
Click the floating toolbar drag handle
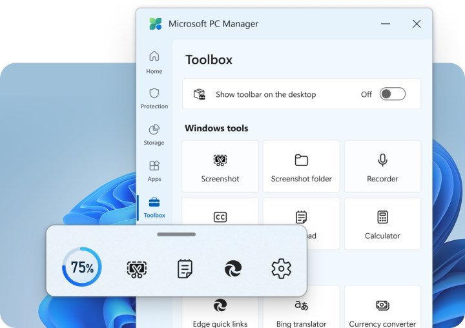(176, 234)
